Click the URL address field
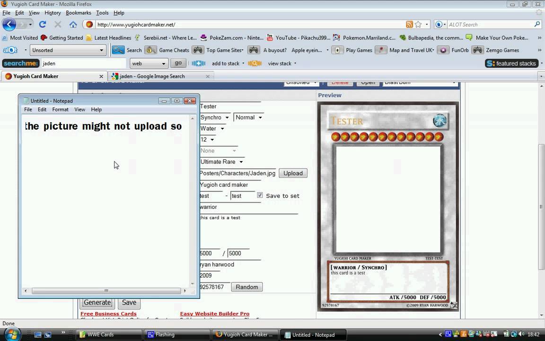545x341 pixels. (250, 24)
